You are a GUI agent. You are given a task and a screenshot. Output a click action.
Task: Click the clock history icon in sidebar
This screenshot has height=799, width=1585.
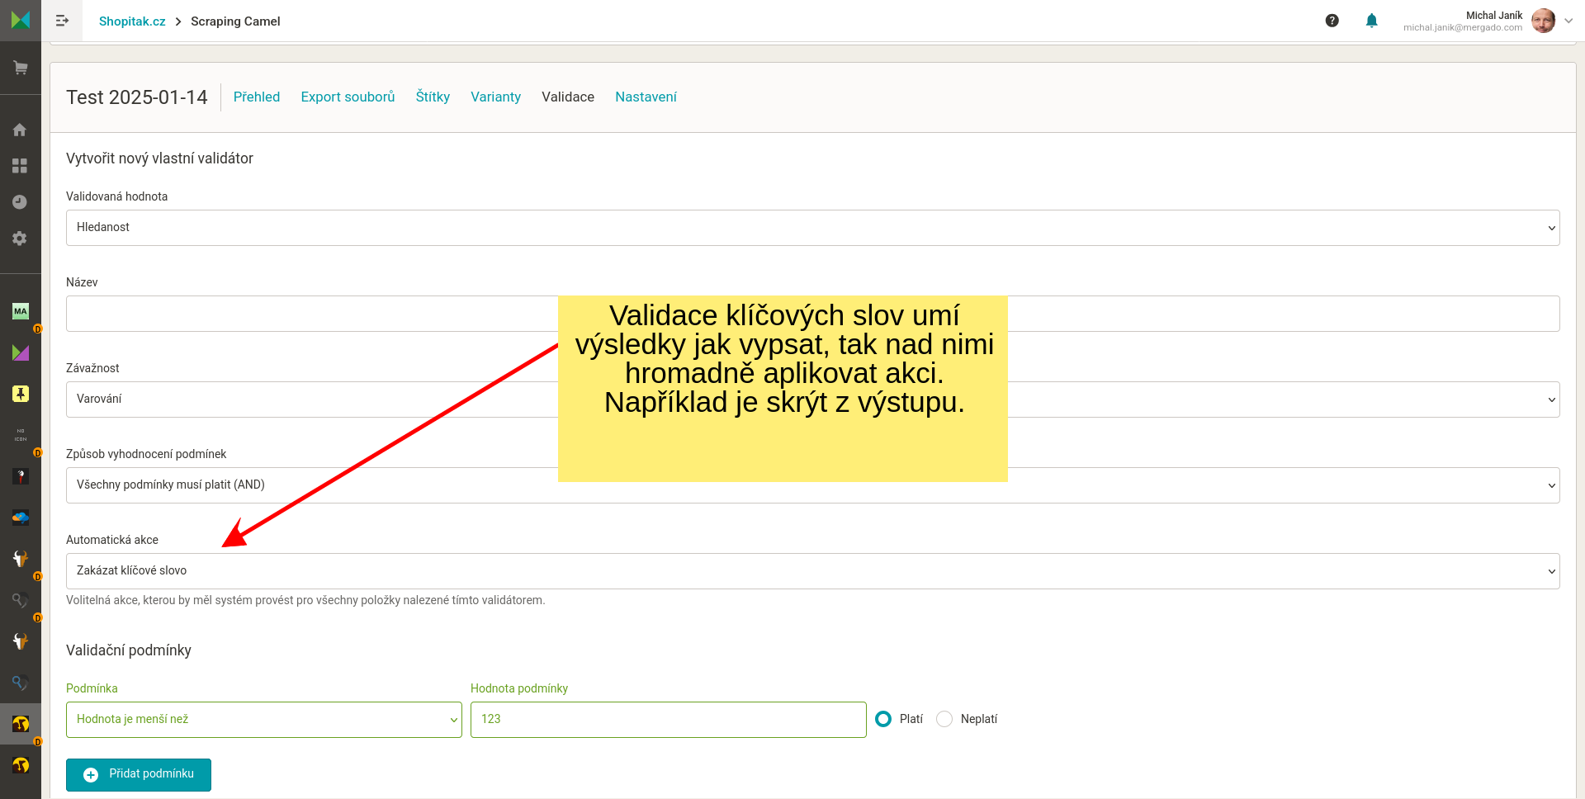click(20, 202)
